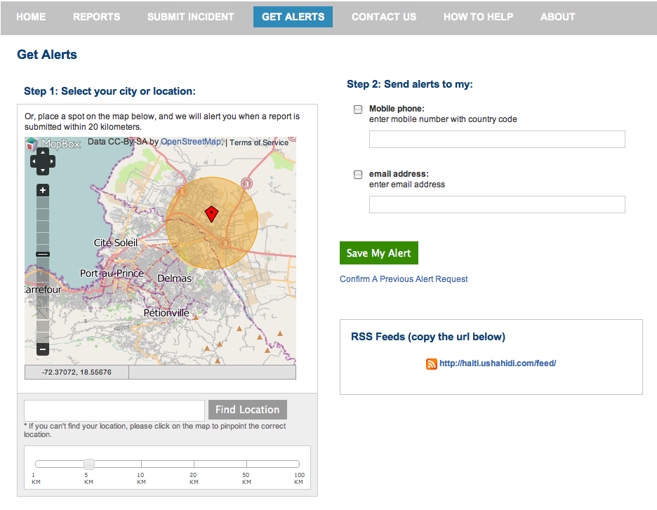This screenshot has width=657, height=510.
Task: Click the map zoom in plus button
Action: (x=42, y=190)
